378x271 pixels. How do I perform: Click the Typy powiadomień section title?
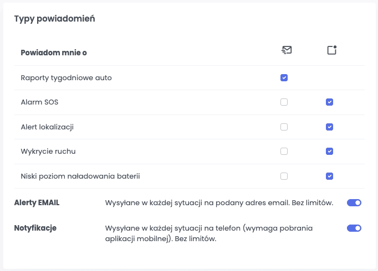click(54, 19)
